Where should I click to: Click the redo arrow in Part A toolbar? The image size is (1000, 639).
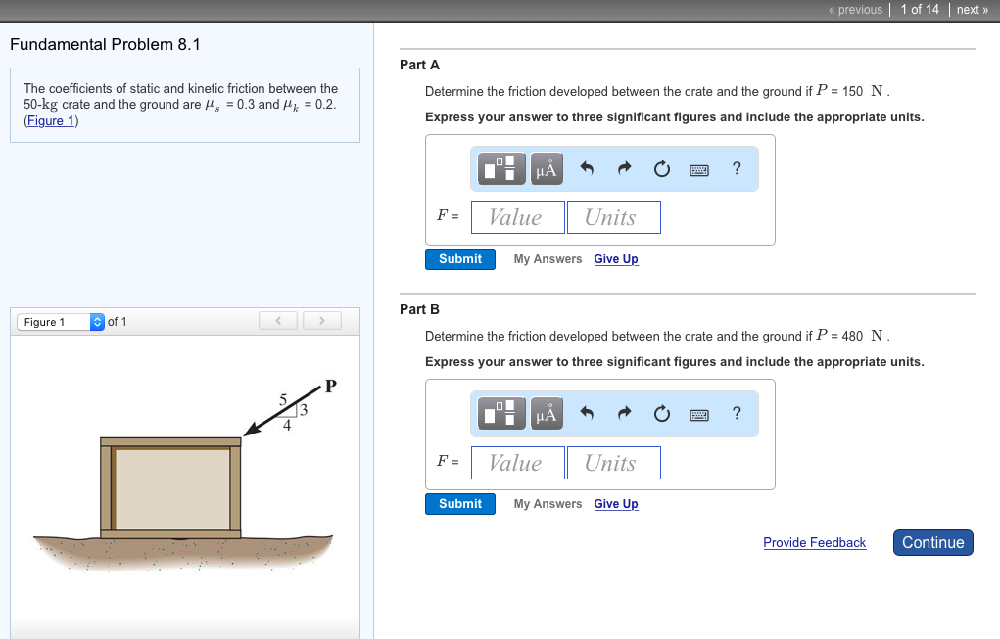[624, 168]
